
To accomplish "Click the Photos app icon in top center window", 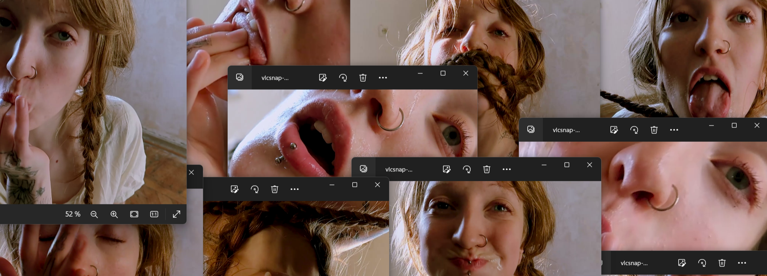I will point(240,77).
